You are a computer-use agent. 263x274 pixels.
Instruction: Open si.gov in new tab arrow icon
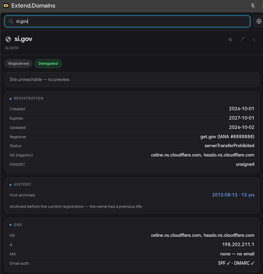pos(242,39)
